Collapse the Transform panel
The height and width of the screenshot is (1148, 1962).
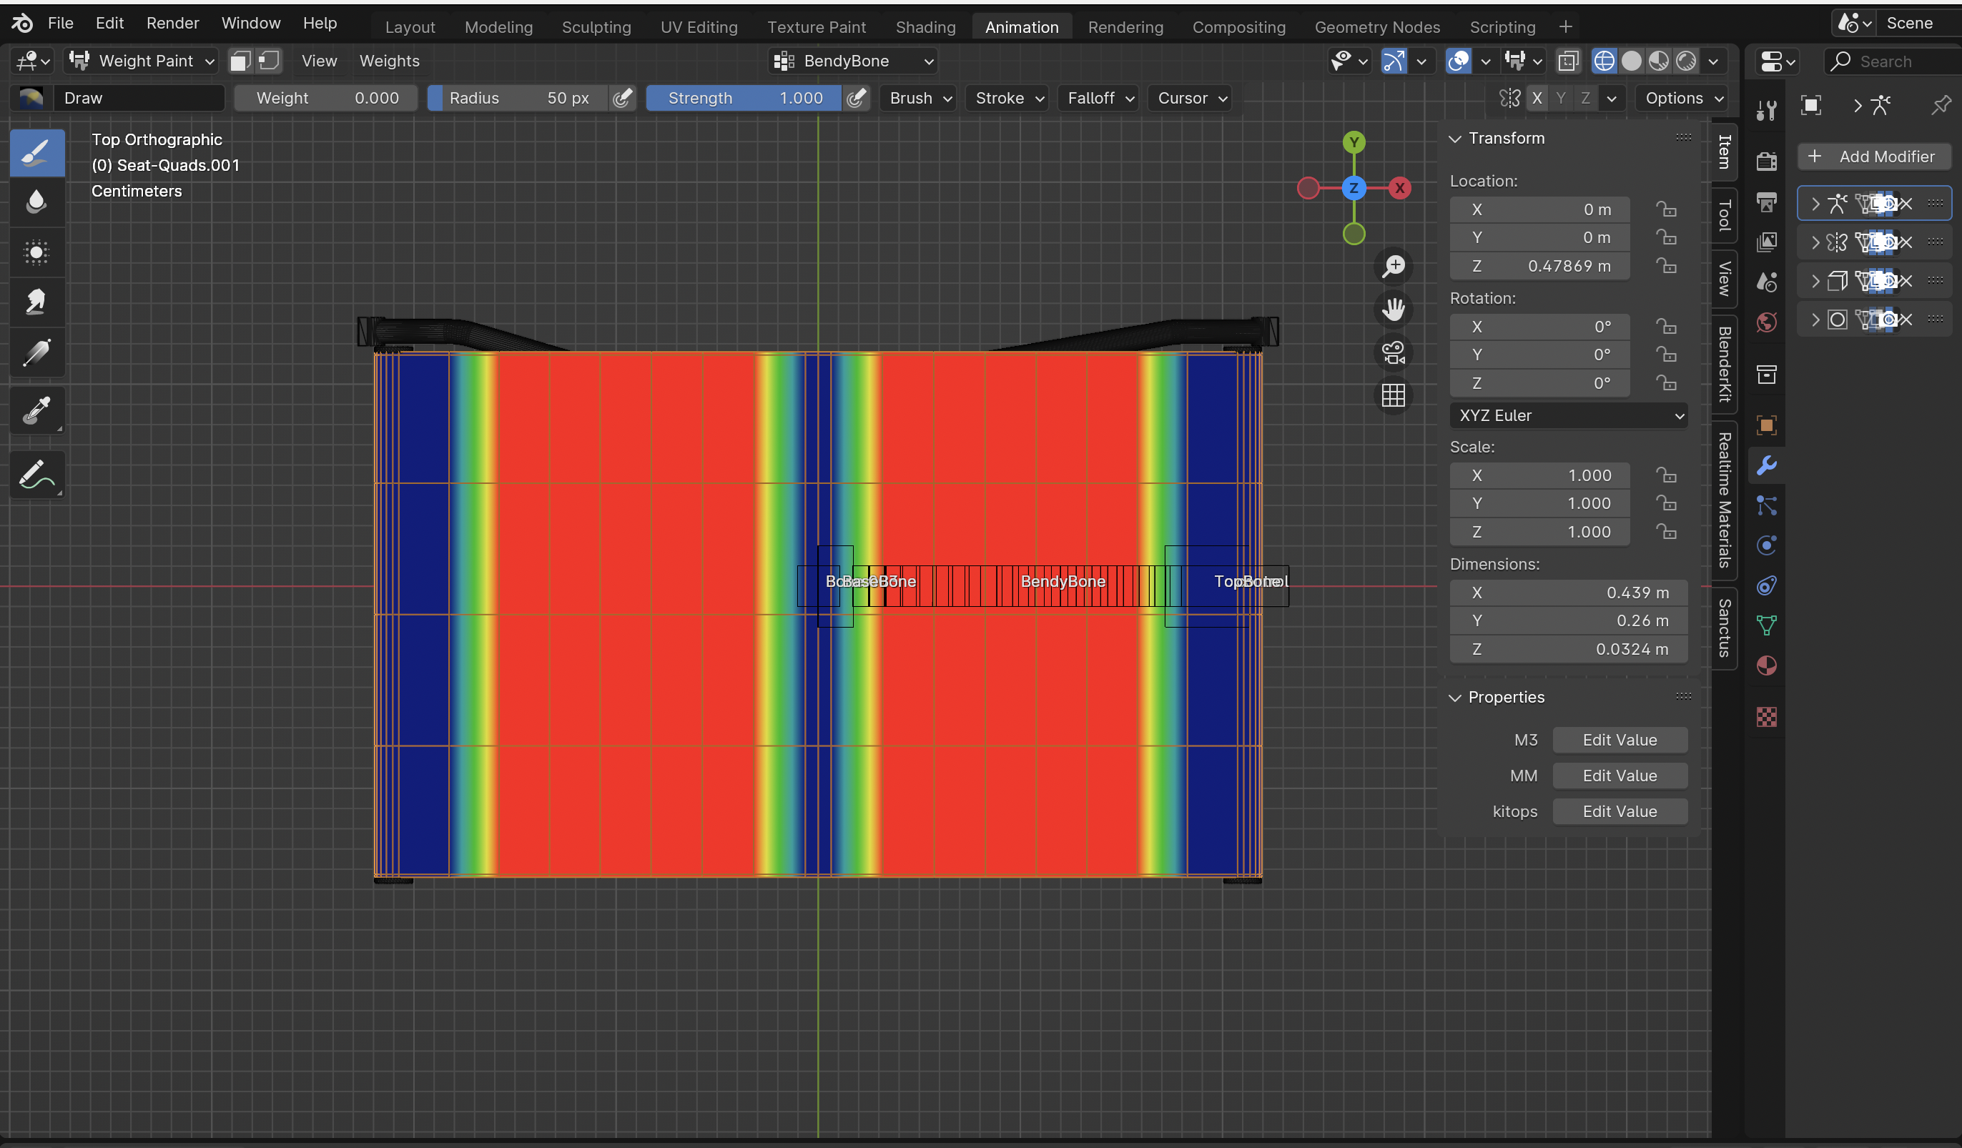coord(1454,139)
